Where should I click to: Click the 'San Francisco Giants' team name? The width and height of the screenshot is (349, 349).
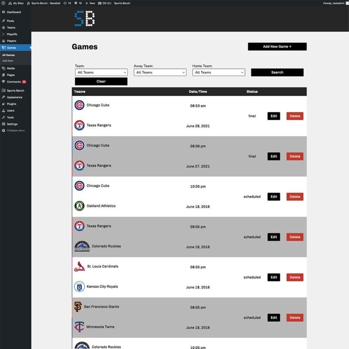click(x=102, y=307)
